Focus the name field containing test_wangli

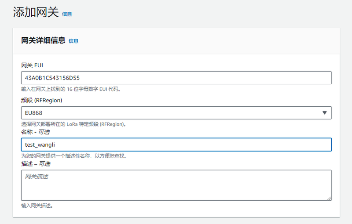coord(176,145)
